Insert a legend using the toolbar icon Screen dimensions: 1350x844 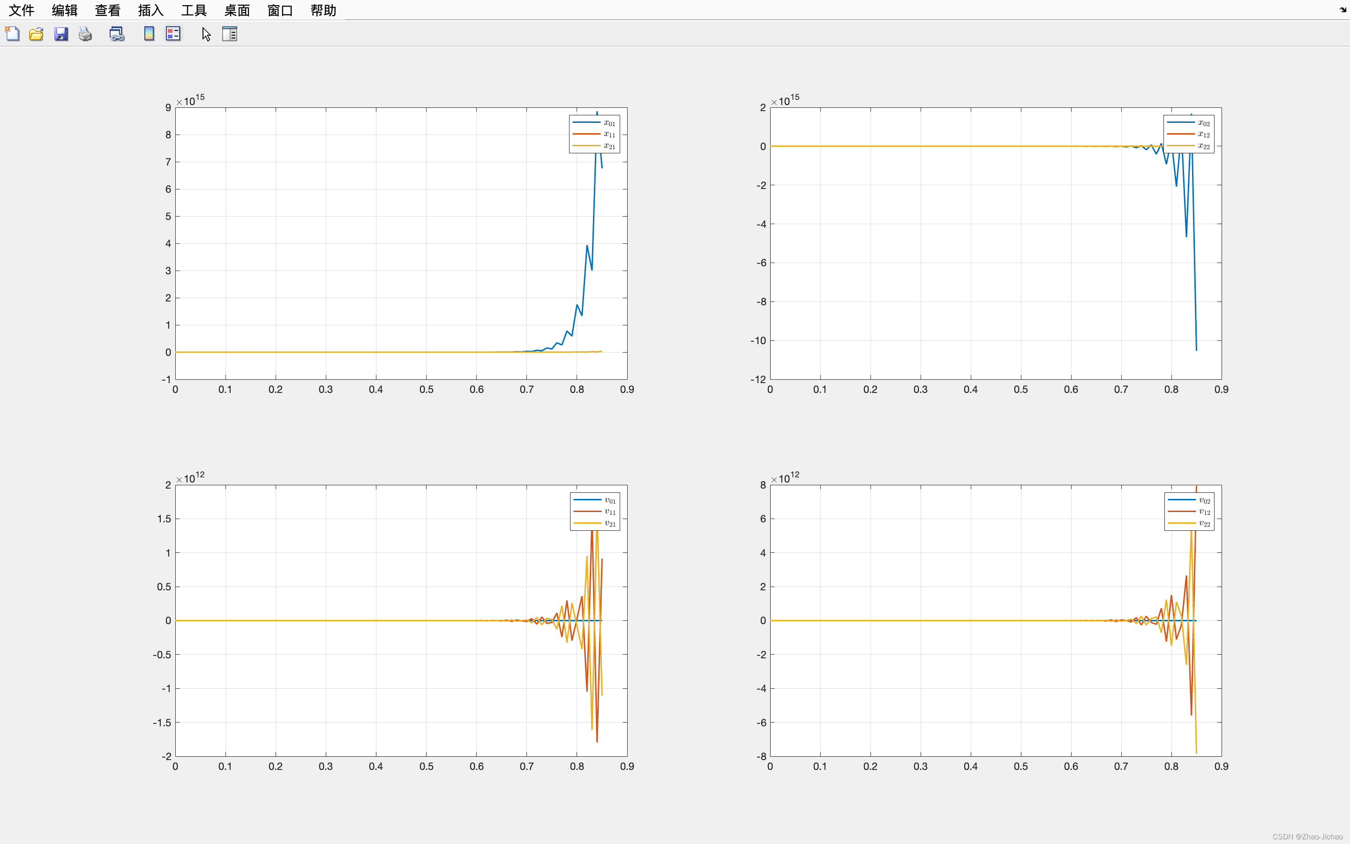(x=173, y=34)
